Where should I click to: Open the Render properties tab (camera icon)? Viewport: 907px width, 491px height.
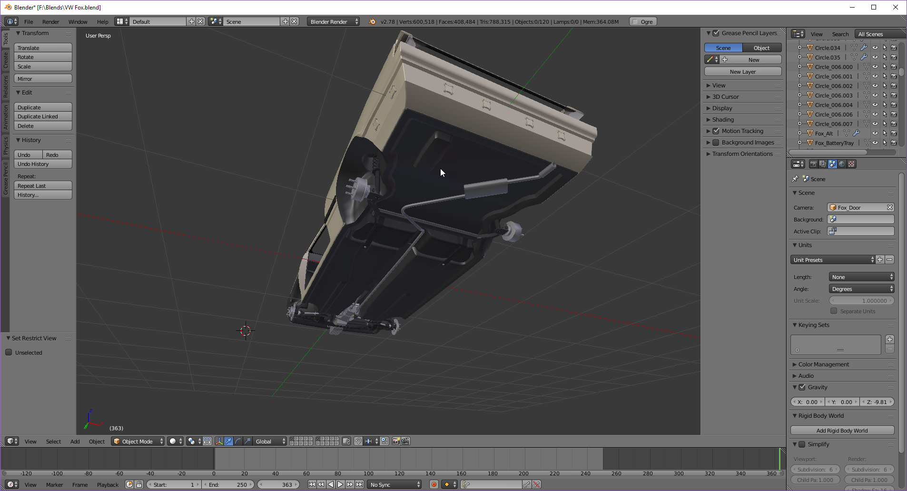pyautogui.click(x=814, y=164)
